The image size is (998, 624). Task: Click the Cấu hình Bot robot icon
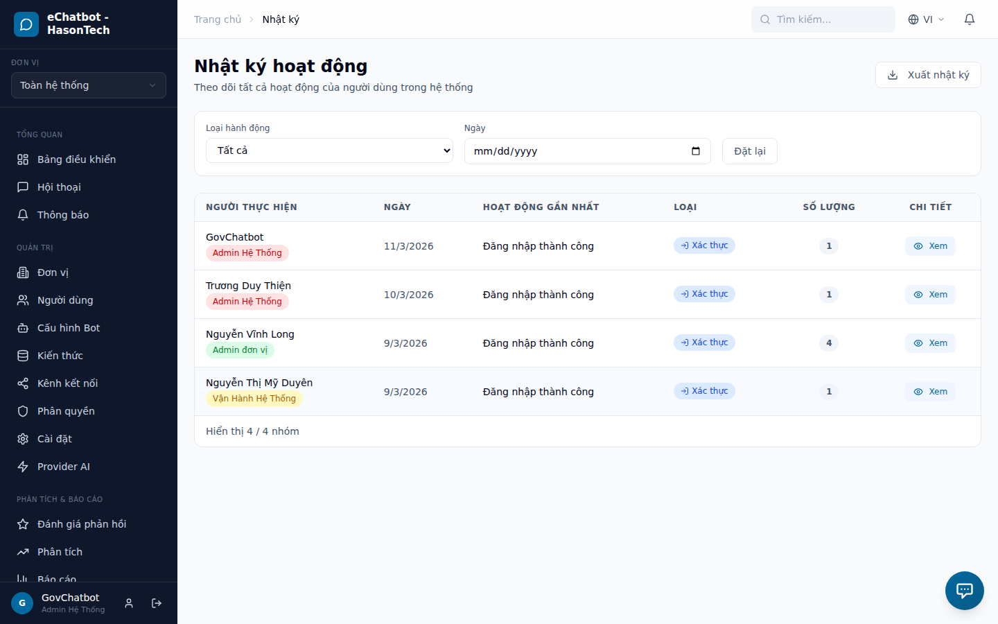(23, 327)
